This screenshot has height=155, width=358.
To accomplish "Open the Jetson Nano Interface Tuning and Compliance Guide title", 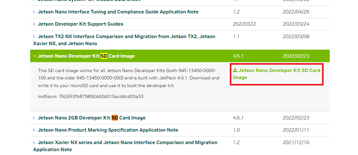I will [x=118, y=12].
